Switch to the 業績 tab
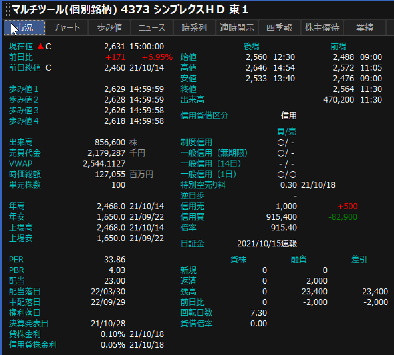This screenshot has height=355, width=394. click(x=364, y=28)
